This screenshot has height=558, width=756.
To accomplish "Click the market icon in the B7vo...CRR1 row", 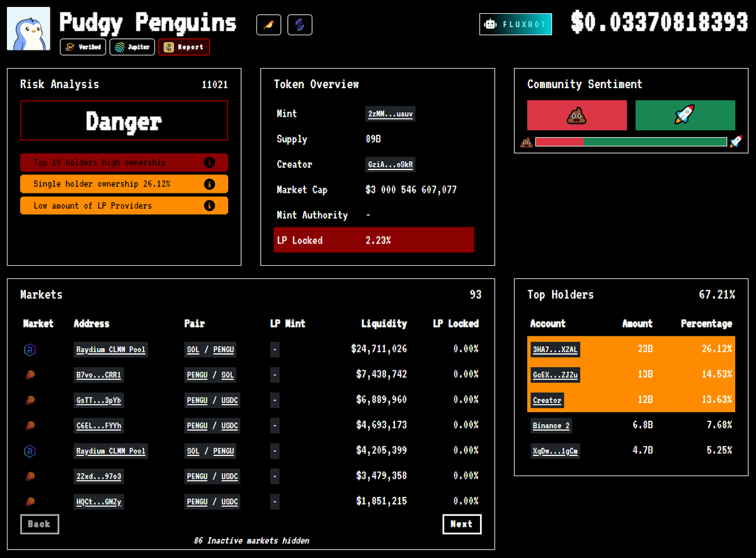I will [30, 375].
